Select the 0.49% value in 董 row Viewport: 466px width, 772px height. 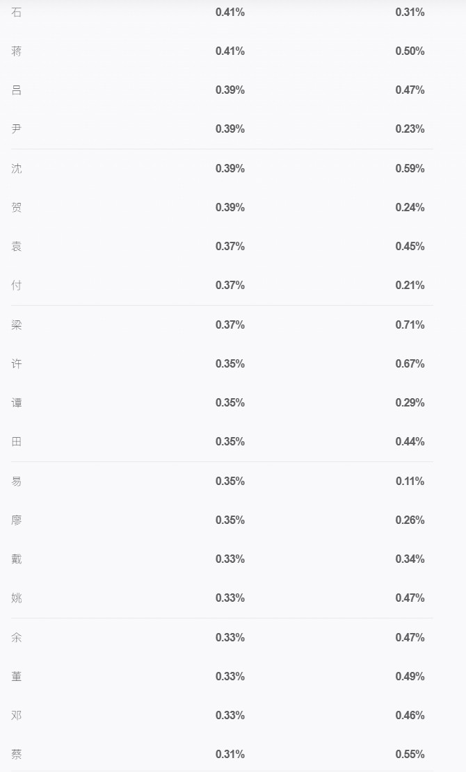click(x=410, y=677)
